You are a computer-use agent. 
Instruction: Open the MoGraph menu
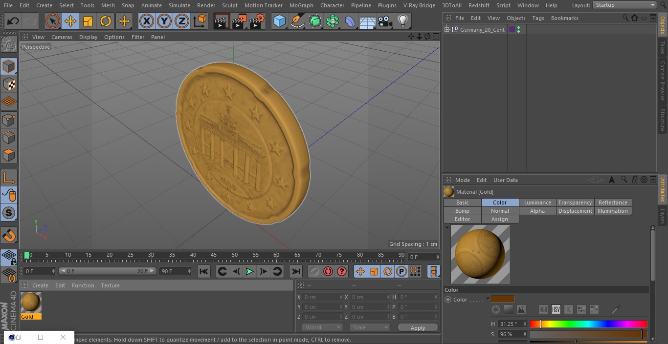pos(301,5)
